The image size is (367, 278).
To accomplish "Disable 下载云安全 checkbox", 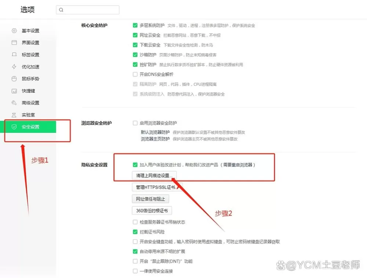I will tap(135, 45).
